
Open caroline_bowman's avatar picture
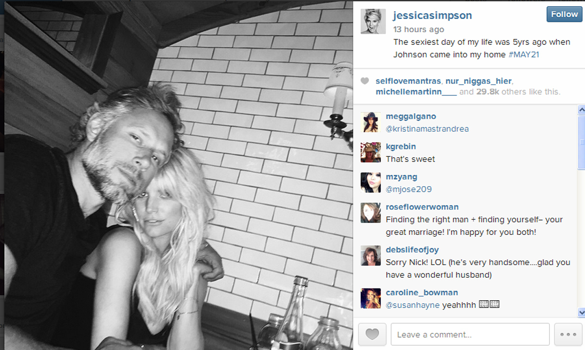tap(370, 298)
